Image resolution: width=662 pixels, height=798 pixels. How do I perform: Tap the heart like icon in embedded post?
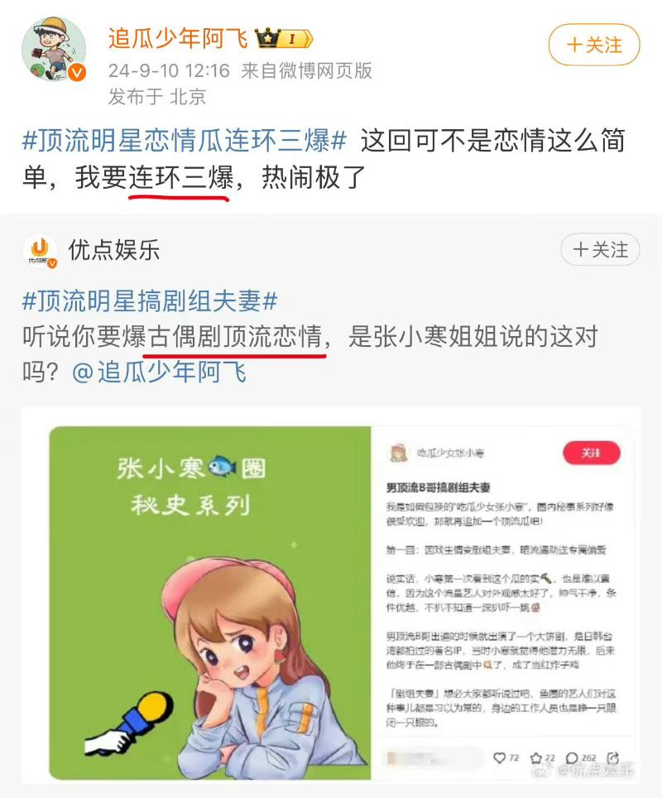[x=500, y=757]
